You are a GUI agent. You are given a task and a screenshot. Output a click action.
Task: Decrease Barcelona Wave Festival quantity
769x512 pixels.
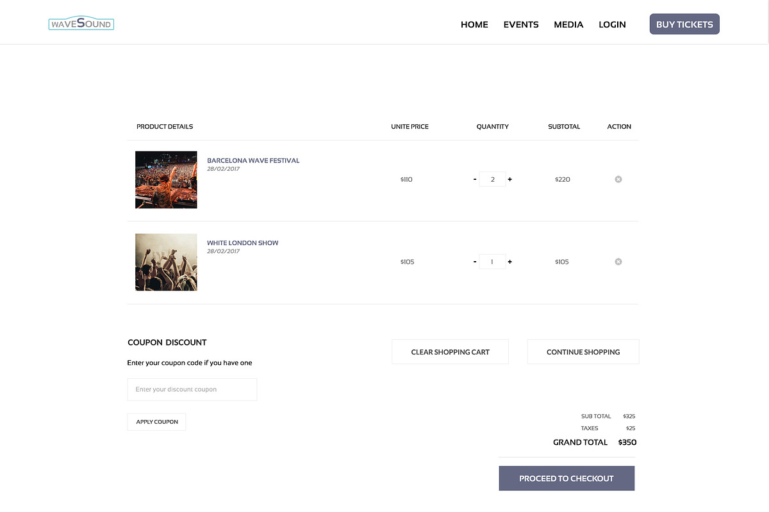[475, 179]
